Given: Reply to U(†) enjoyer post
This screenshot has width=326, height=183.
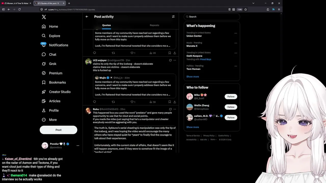Looking at the screenshot, I should pos(94,102).
